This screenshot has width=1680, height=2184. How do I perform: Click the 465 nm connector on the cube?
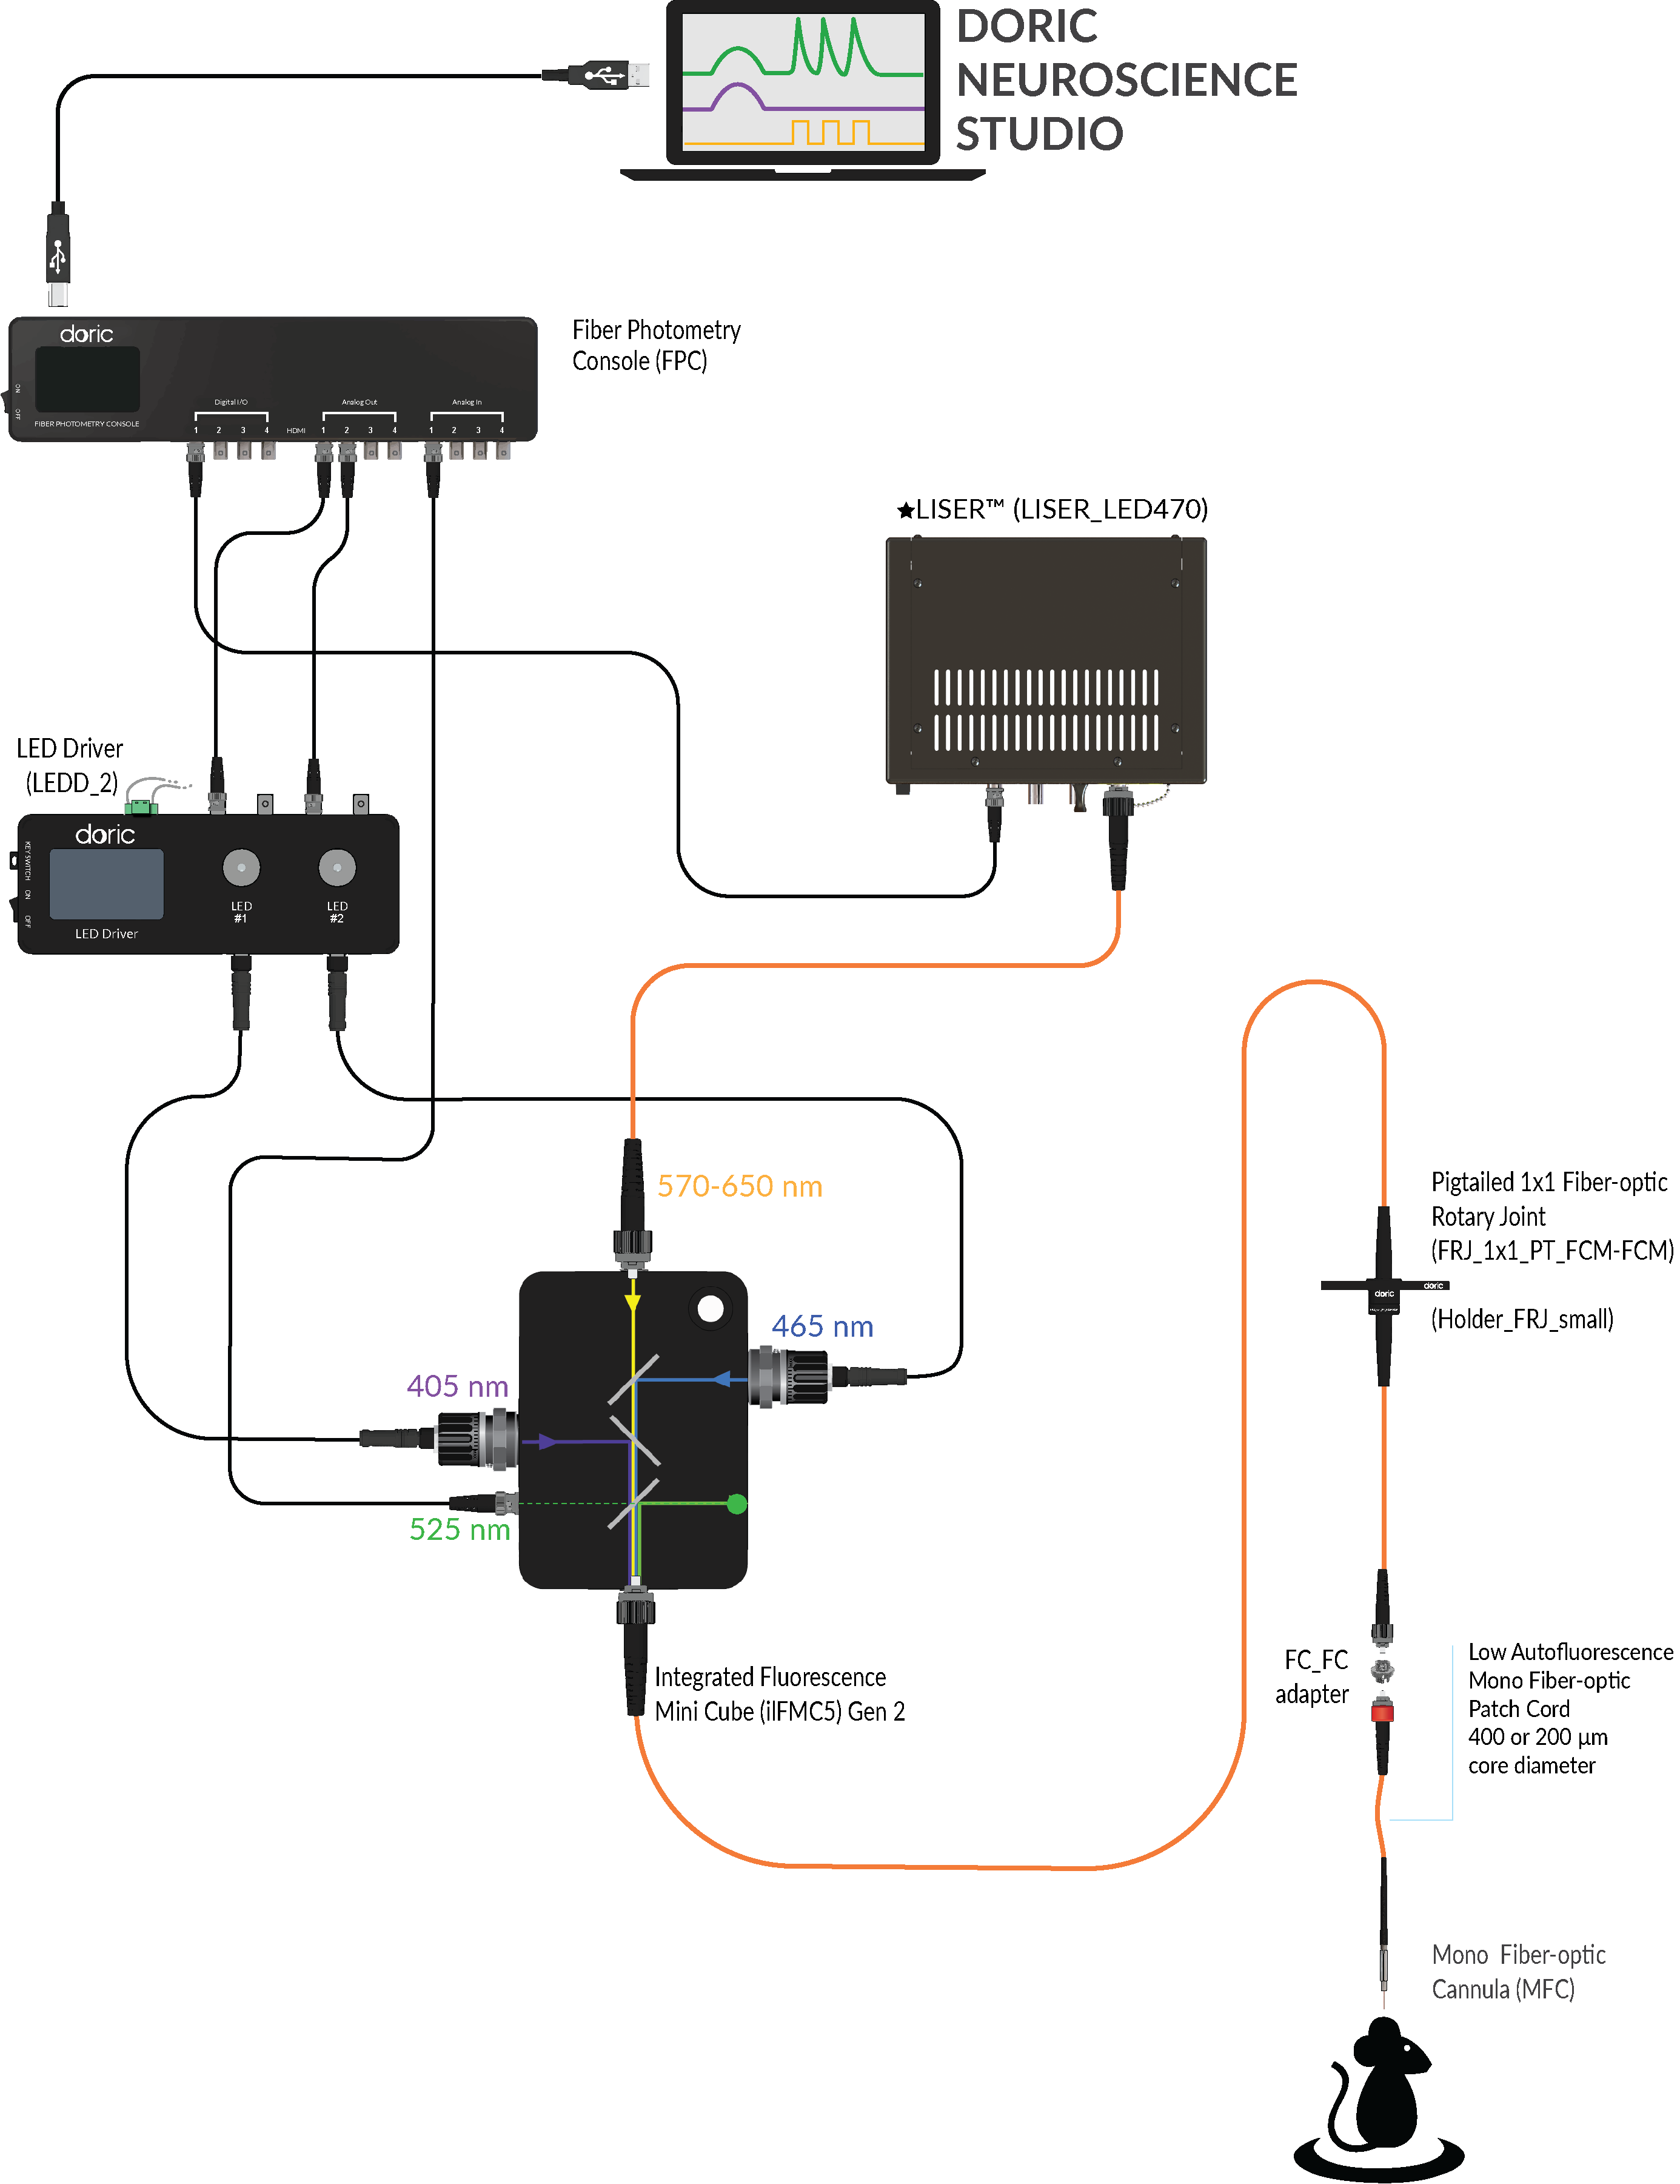(x=789, y=1377)
